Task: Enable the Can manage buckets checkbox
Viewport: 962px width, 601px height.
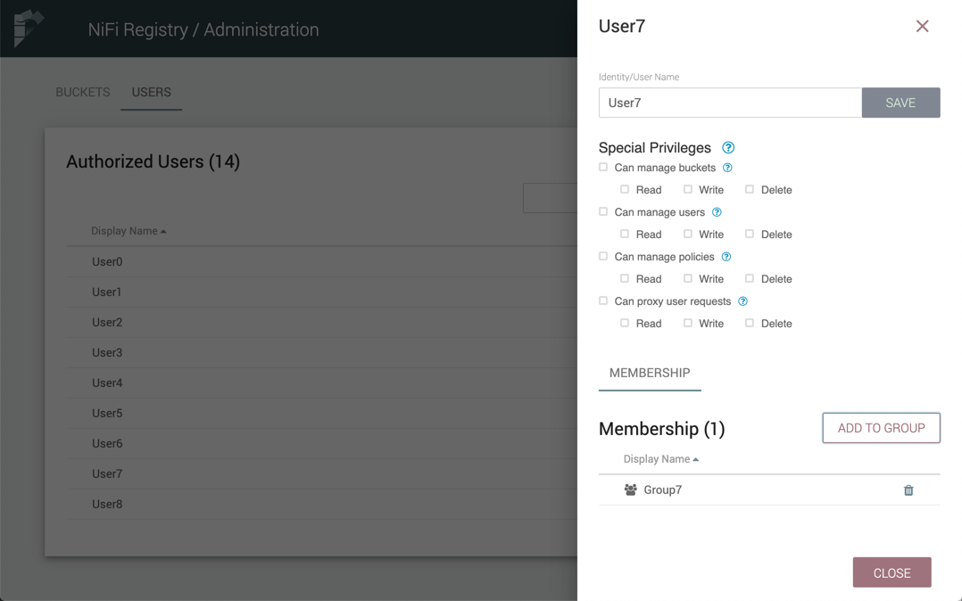Action: [603, 168]
